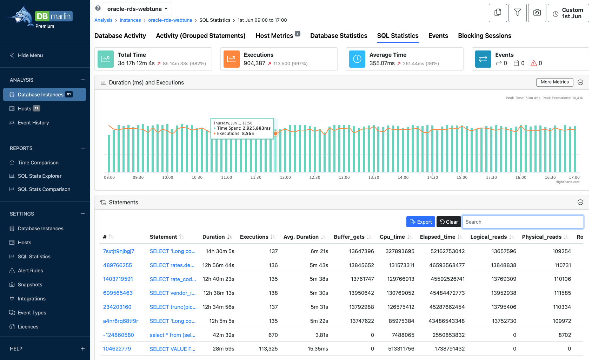This screenshot has width=592, height=360.
Task: Click the chart bar at 12:00
Action: 285,151
